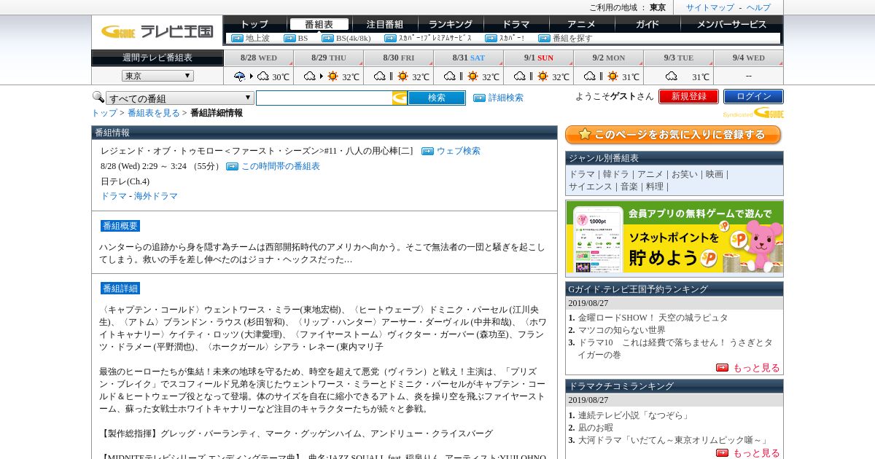
Task: Click the 日テレ(Ch.4) channel text
Action: click(125, 181)
